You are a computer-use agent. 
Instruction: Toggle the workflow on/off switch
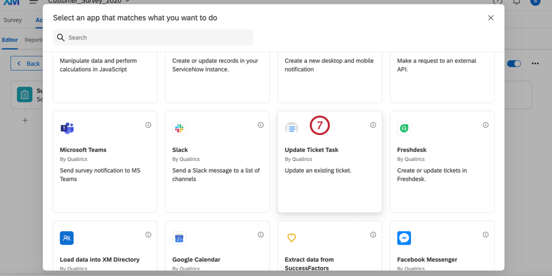click(x=514, y=64)
